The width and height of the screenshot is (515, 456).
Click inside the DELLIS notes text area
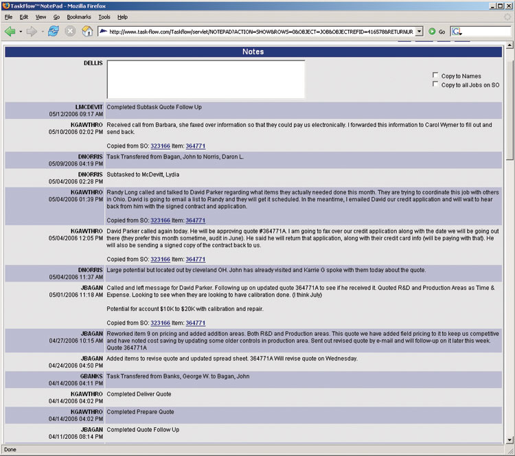click(206, 79)
